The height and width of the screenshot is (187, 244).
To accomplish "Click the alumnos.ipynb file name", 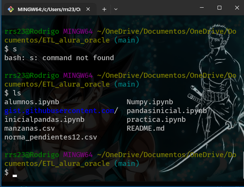I will [32, 102].
